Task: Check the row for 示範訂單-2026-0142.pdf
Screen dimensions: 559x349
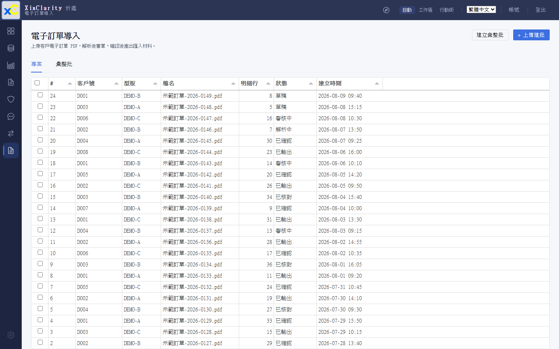Action: point(40,173)
